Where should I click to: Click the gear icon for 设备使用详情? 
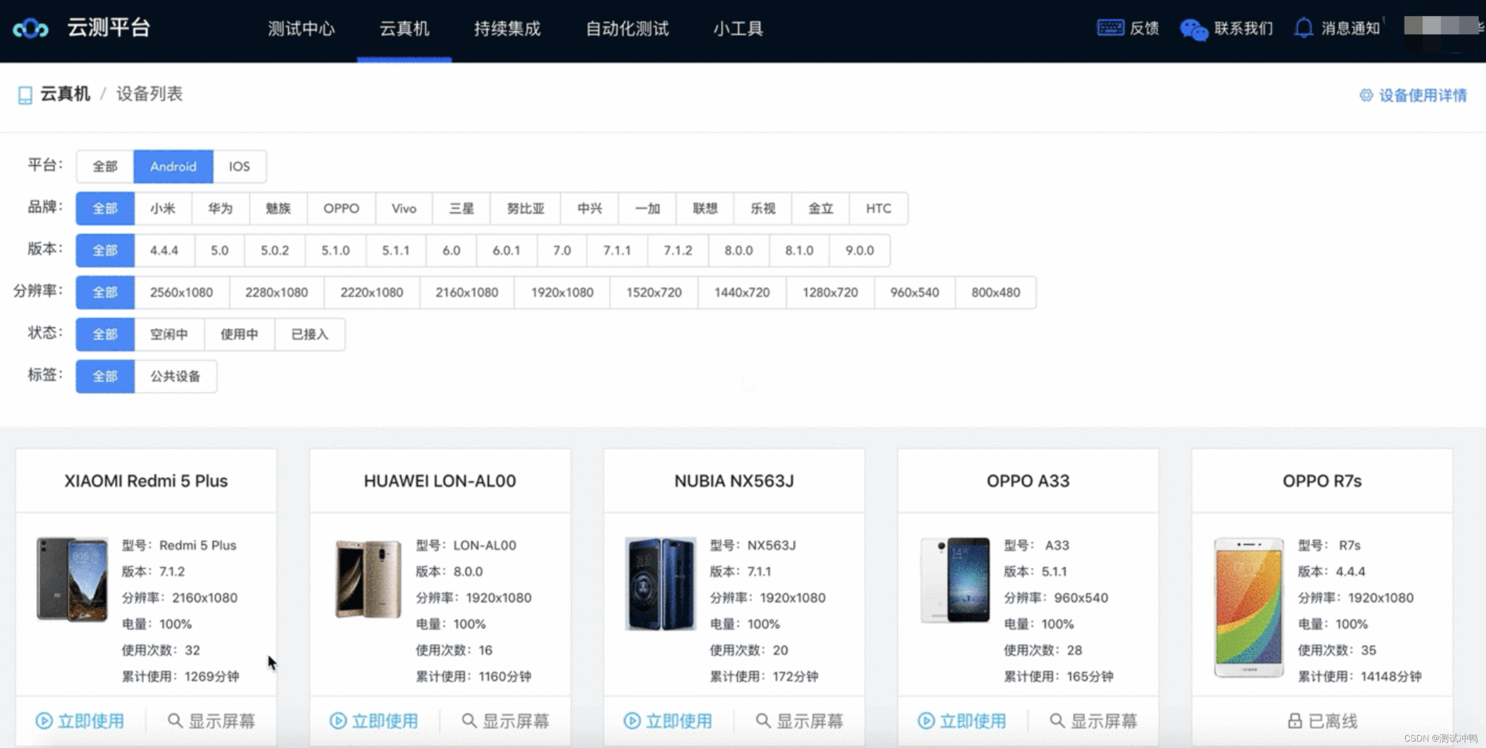1366,95
